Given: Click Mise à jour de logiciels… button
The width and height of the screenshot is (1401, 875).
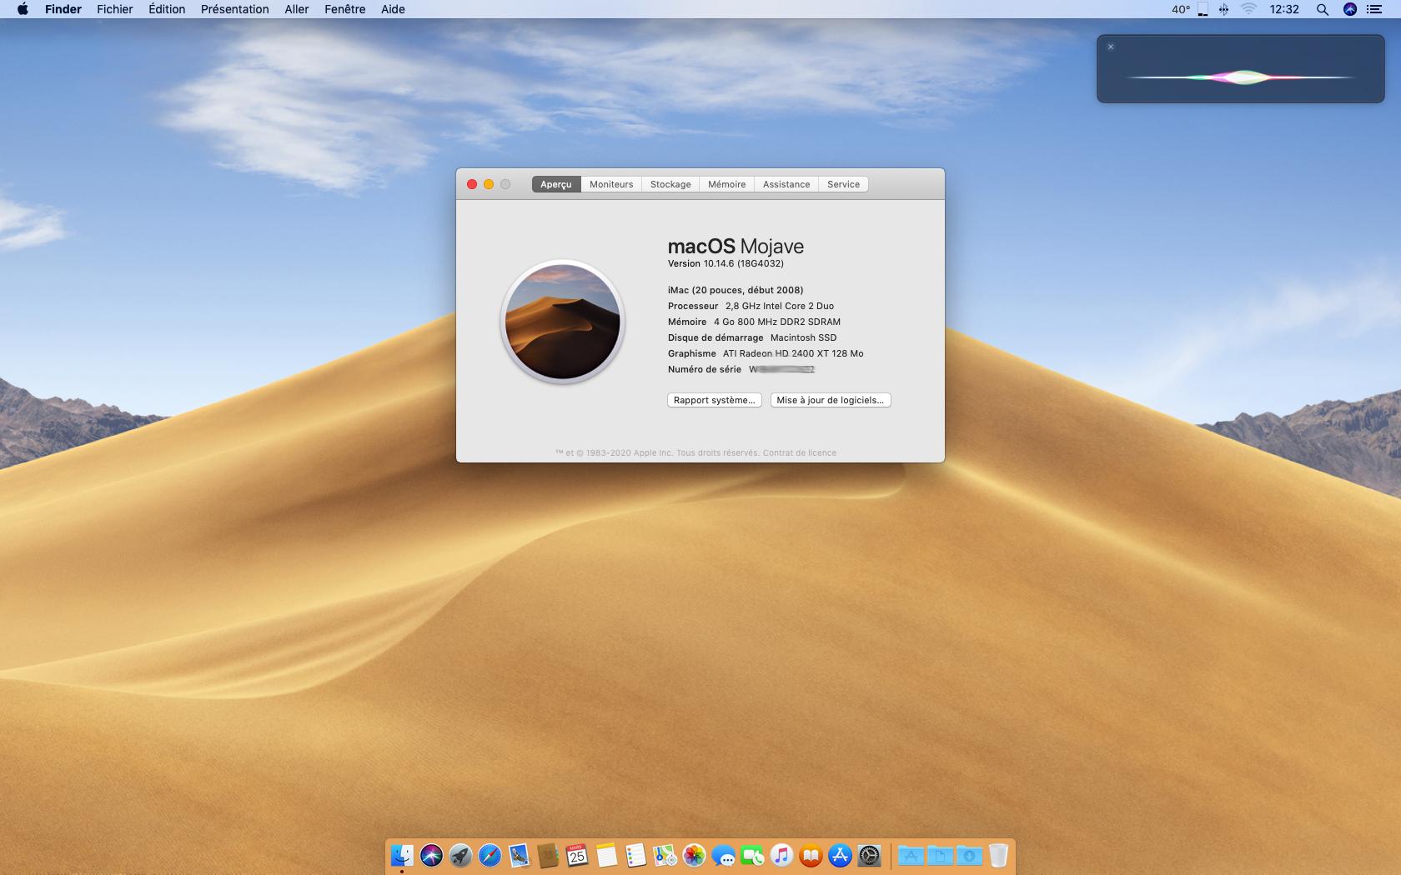Looking at the screenshot, I should (x=831, y=400).
